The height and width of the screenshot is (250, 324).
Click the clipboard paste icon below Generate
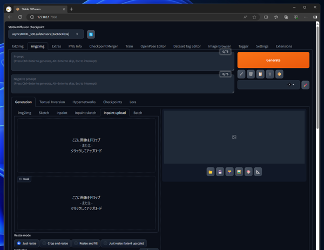[260, 74]
